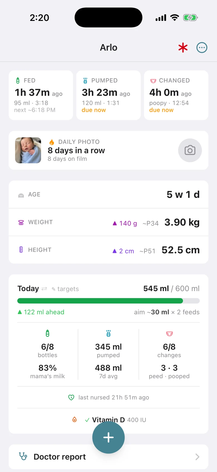Tap the camera button for daily photo

tap(190, 150)
